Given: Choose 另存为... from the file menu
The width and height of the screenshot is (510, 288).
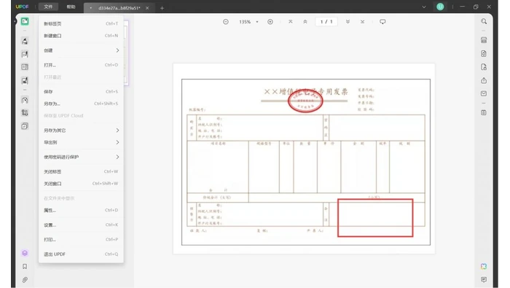Looking at the screenshot, I should pyautogui.click(x=81, y=104).
